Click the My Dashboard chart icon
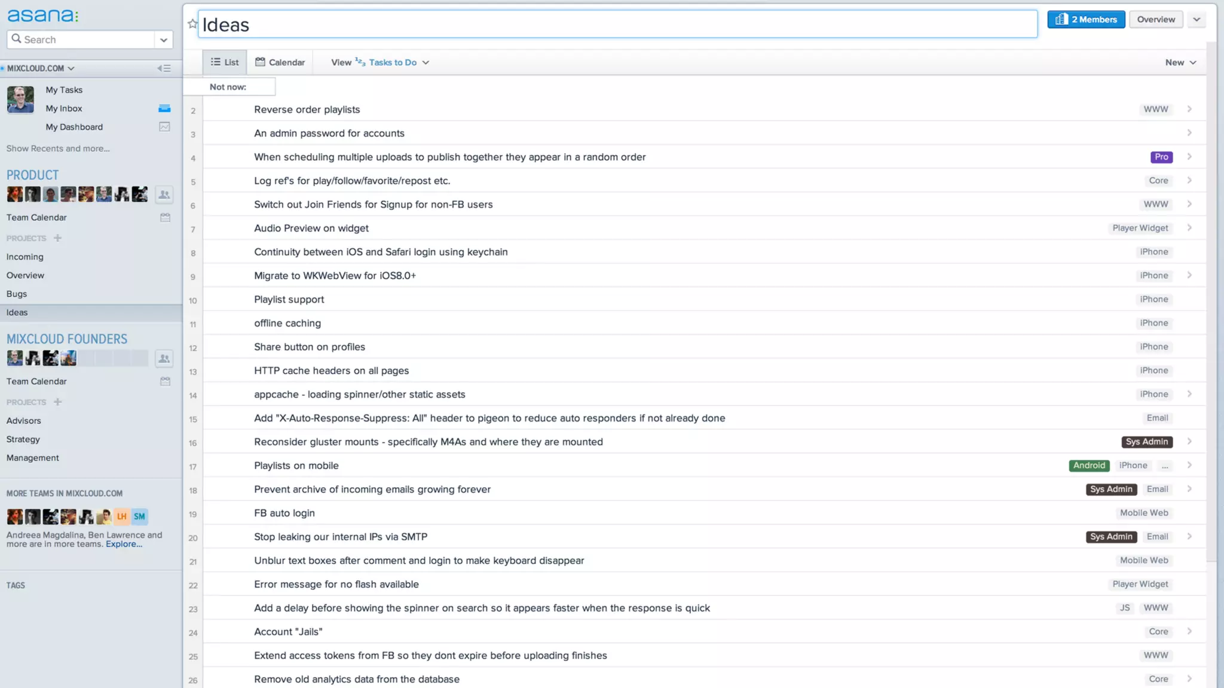This screenshot has width=1224, height=688. pyautogui.click(x=164, y=127)
